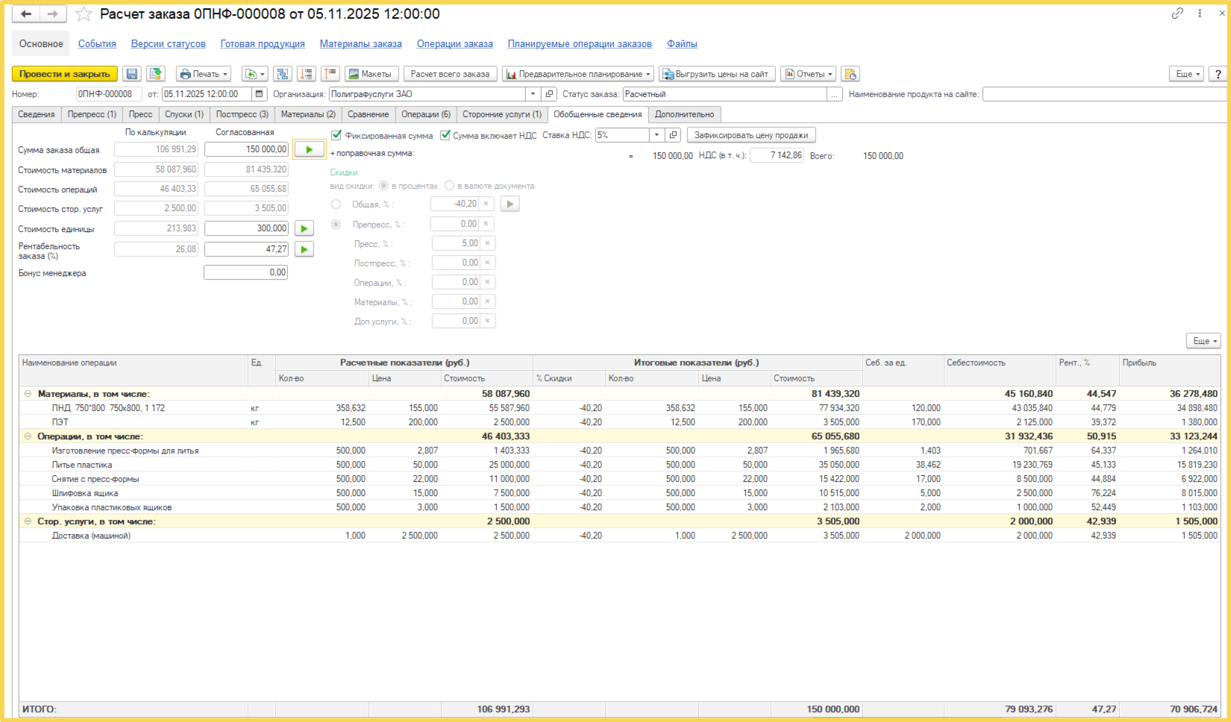Click the green play button for Рентабельность заказа
Viewport: 1231px width, 722px height.
pyautogui.click(x=304, y=249)
